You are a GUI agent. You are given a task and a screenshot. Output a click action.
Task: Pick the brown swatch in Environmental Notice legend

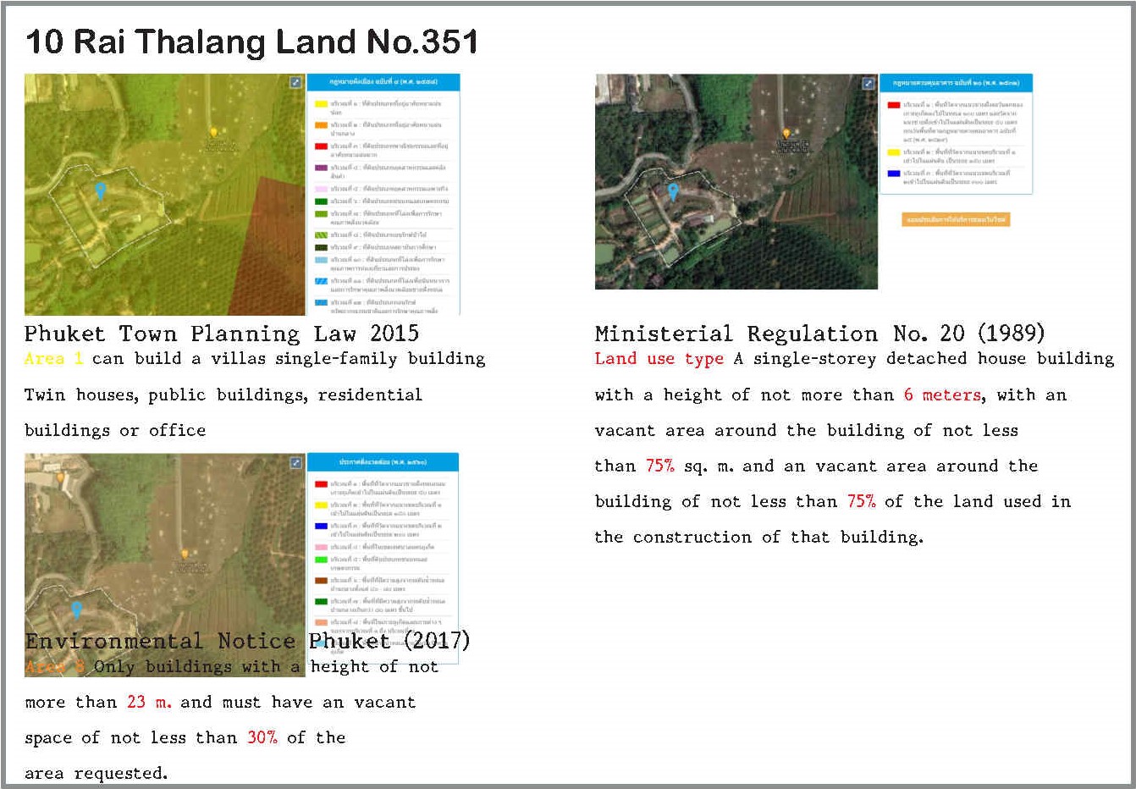click(x=321, y=581)
